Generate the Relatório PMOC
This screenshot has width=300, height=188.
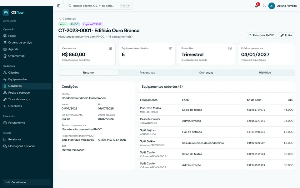coord(261,35)
